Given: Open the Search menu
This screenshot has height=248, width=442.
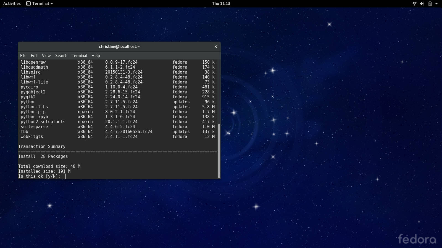Looking at the screenshot, I should click(61, 56).
